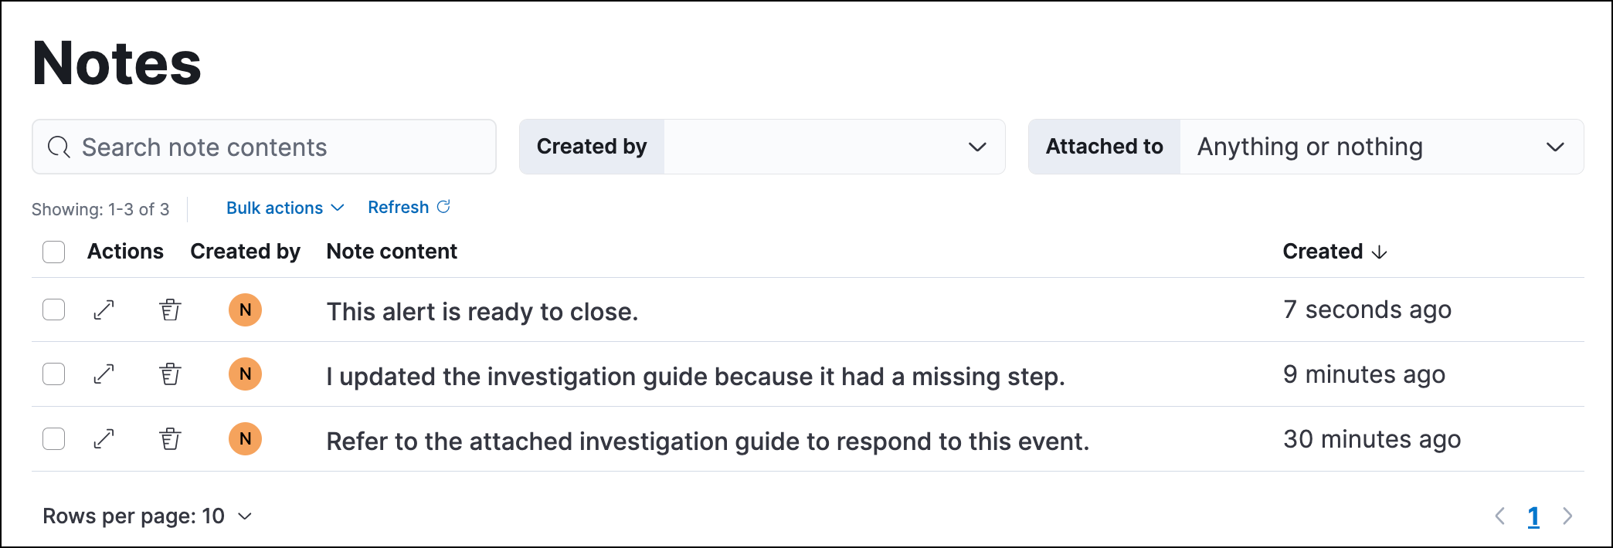Delete the 30 minutes ago note
This screenshot has width=1613, height=548.
170,439
